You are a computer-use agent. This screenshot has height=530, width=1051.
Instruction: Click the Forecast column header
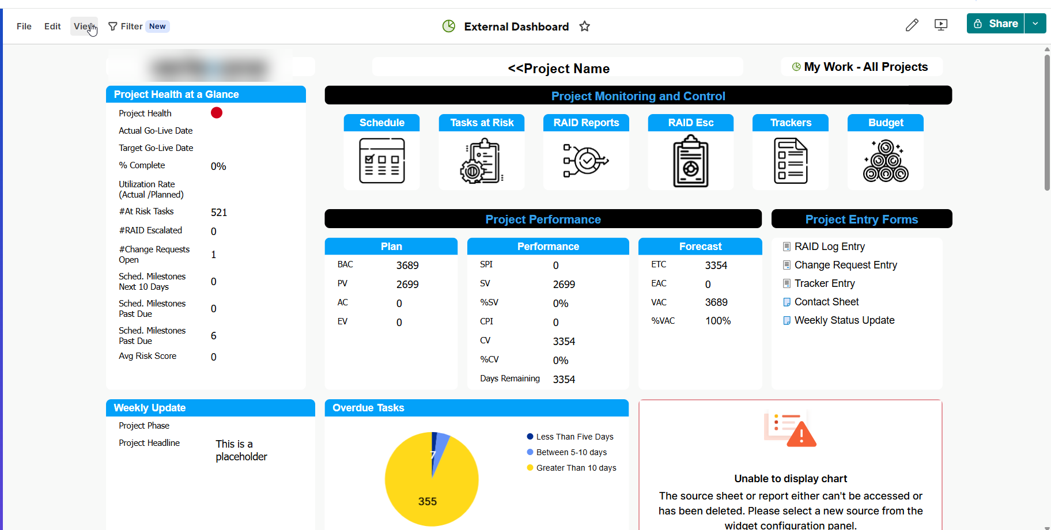[x=700, y=247]
